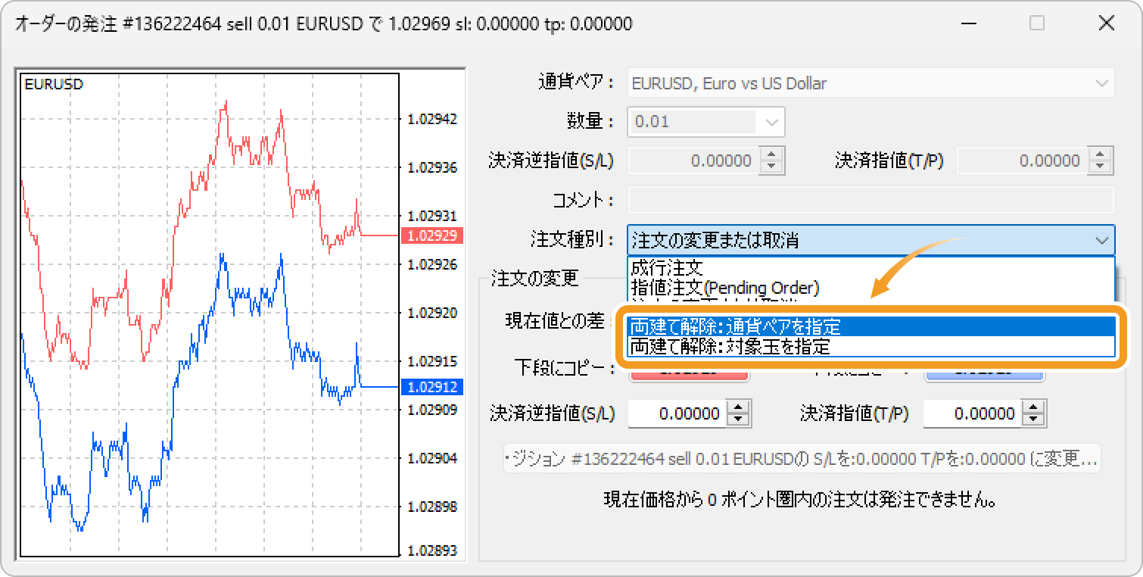1143x577 pixels.
Task: Select 指値注文(Pending Order) in the list
Action: 724,288
